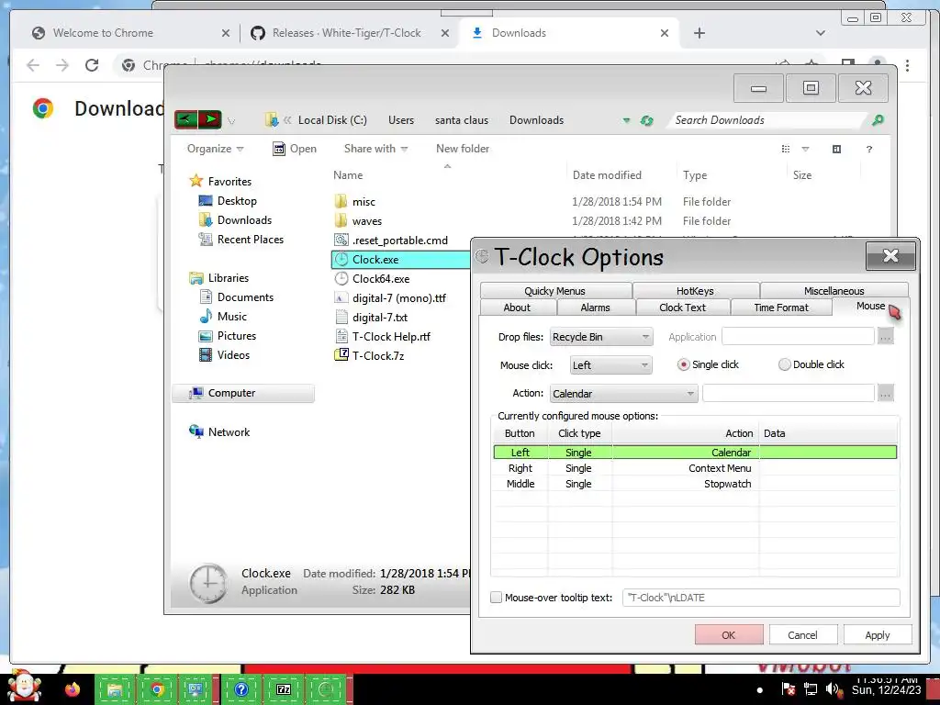This screenshot has height=705, width=940.
Task: Click the Welcome to Chrome tab
Action: (130, 33)
